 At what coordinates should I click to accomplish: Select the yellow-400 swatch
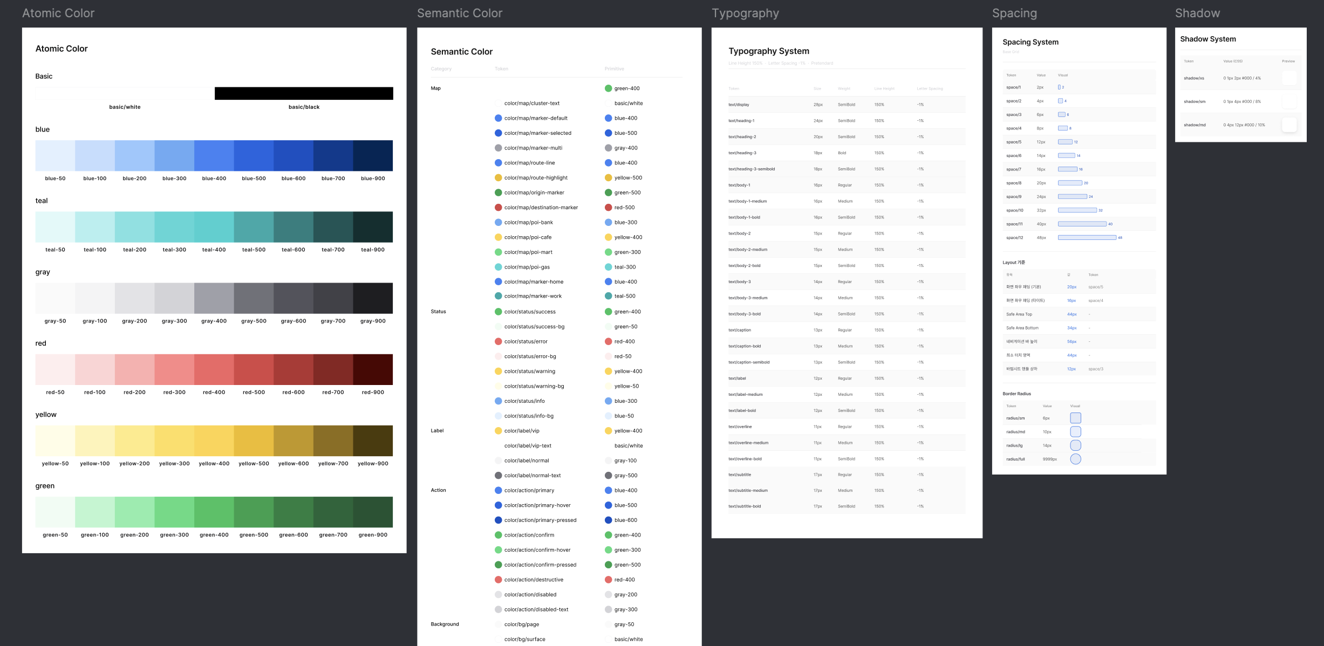tap(214, 441)
